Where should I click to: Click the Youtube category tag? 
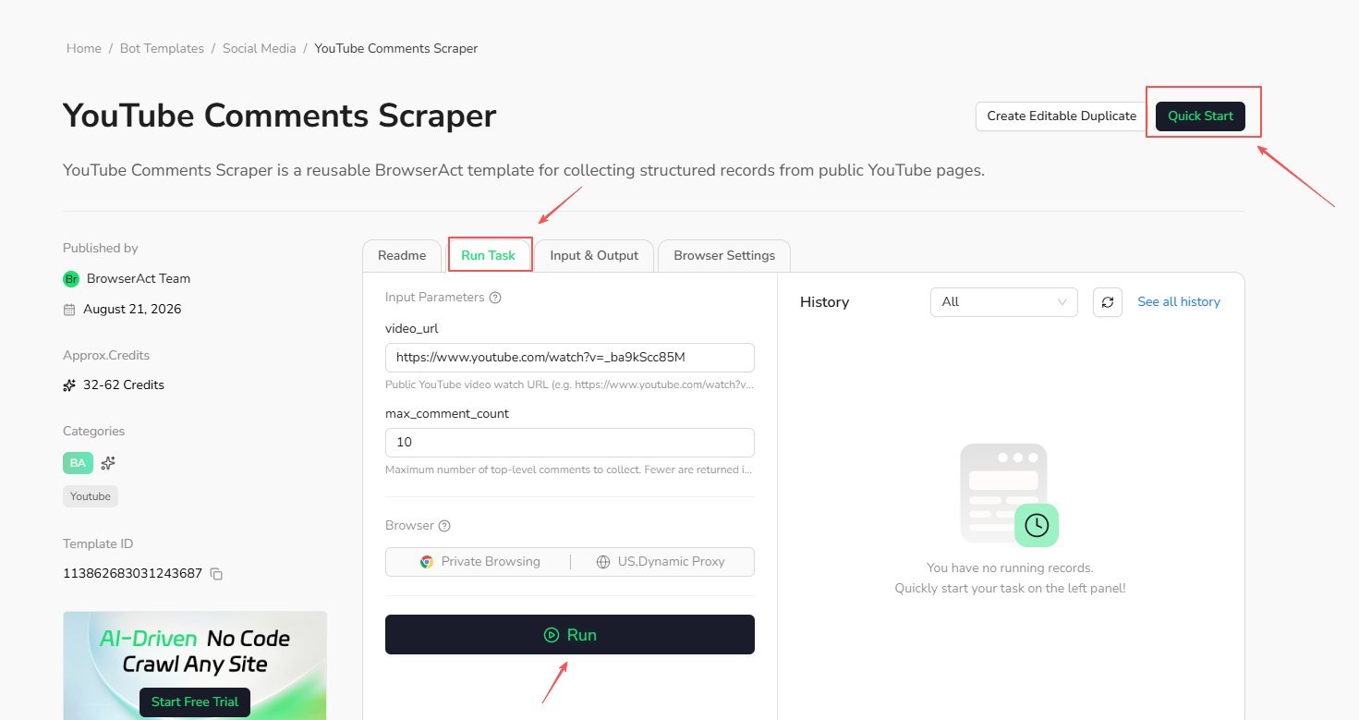tap(91, 497)
